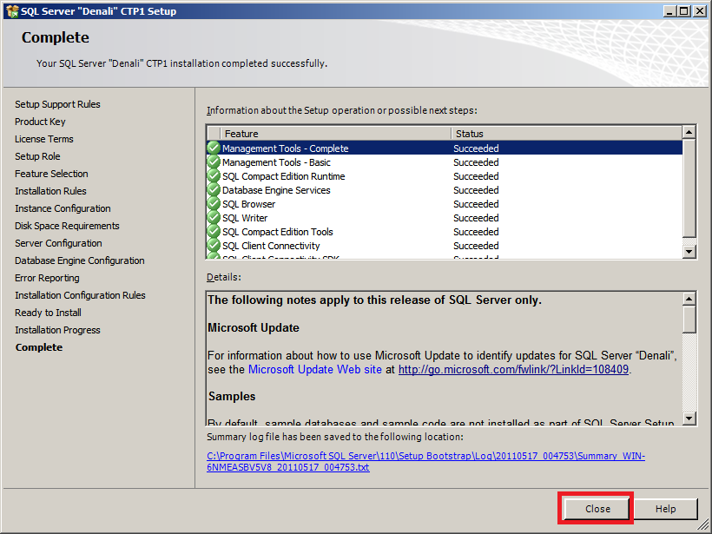
Task: Sort the list by the Status column header
Action: pyautogui.click(x=566, y=134)
